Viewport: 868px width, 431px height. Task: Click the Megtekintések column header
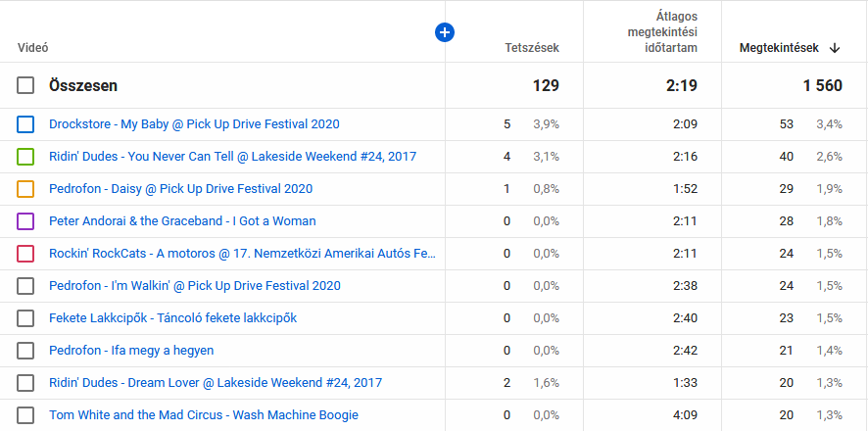point(778,47)
